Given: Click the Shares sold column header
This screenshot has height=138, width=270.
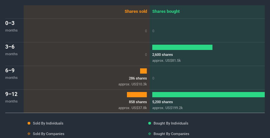Looking at the screenshot, I should pos(136,11).
